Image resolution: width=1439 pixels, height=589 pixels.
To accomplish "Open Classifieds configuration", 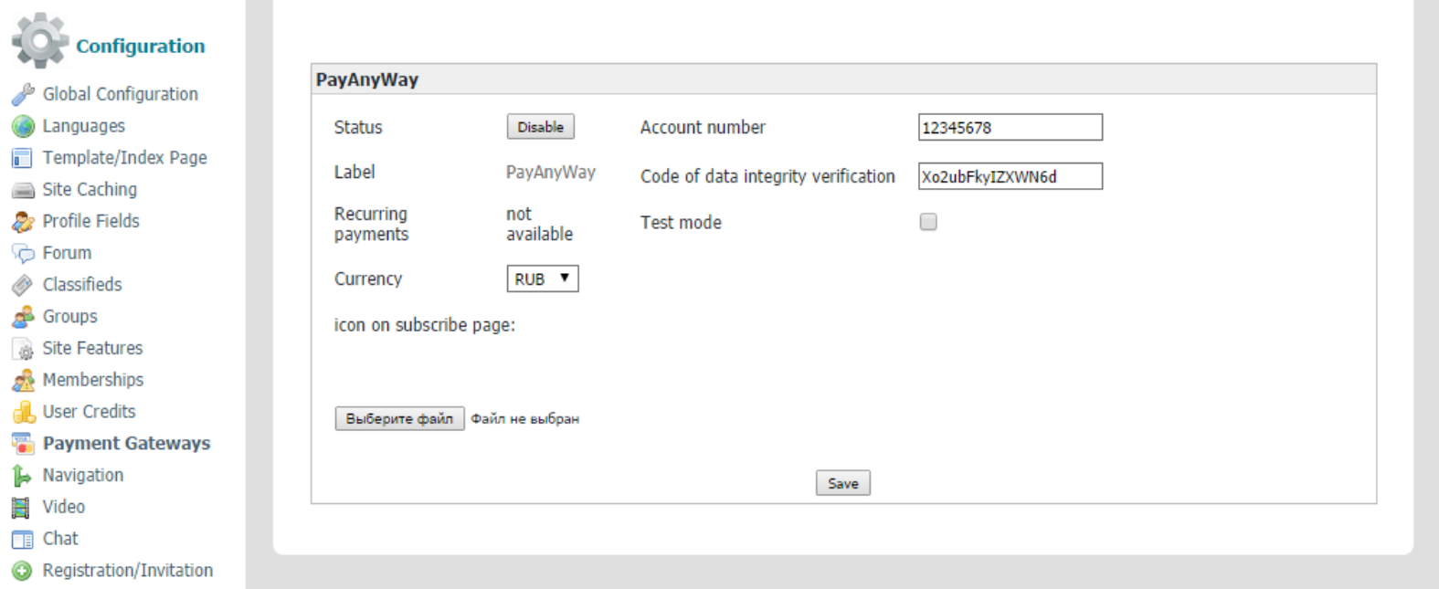I will pyautogui.click(x=82, y=285).
